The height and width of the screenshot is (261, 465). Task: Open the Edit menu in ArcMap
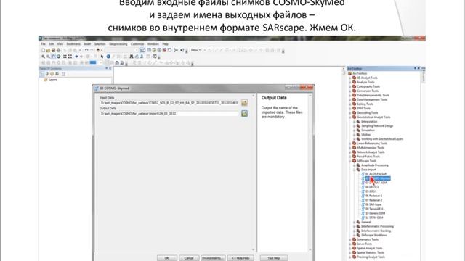(x=52, y=44)
